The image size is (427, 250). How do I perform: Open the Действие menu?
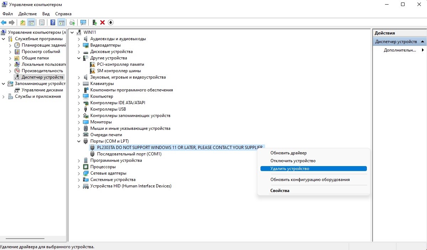(x=27, y=14)
